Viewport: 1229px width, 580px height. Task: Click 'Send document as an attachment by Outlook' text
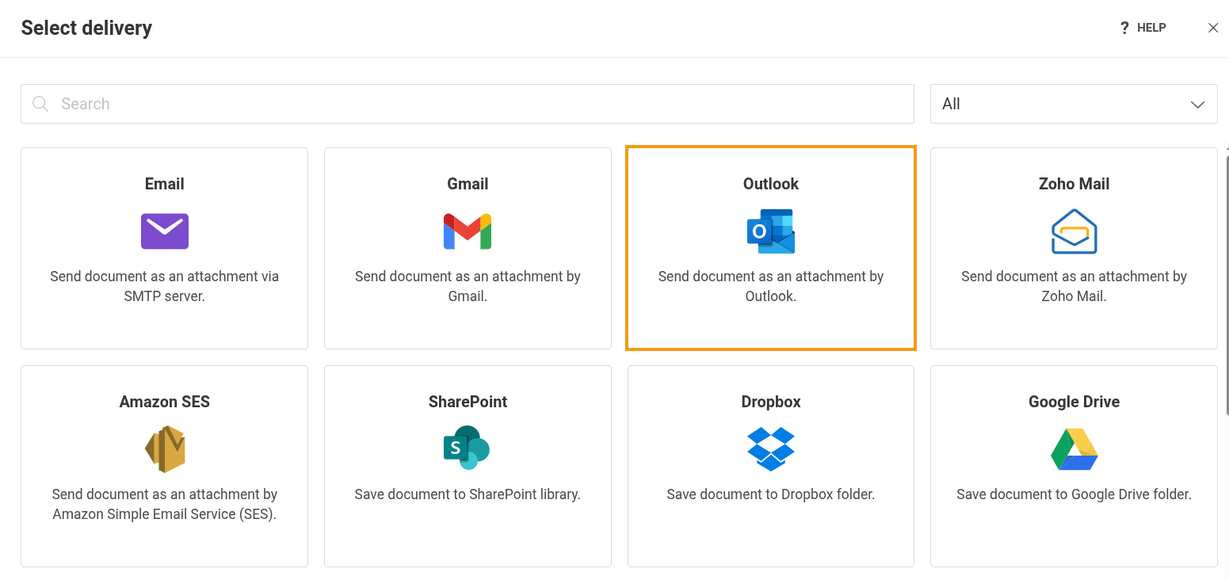tap(771, 286)
